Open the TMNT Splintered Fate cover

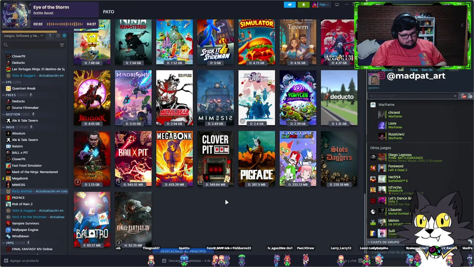tap(298, 98)
